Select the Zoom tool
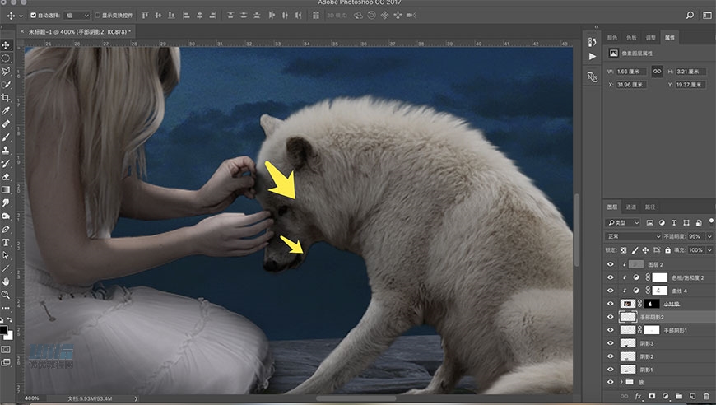This screenshot has width=716, height=405. [6, 295]
